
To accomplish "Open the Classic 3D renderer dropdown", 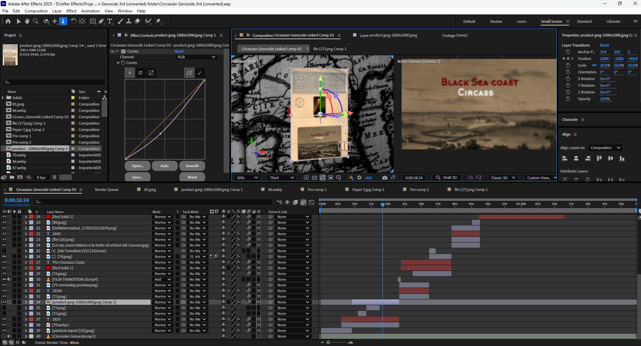I will pyautogui.click(x=503, y=178).
